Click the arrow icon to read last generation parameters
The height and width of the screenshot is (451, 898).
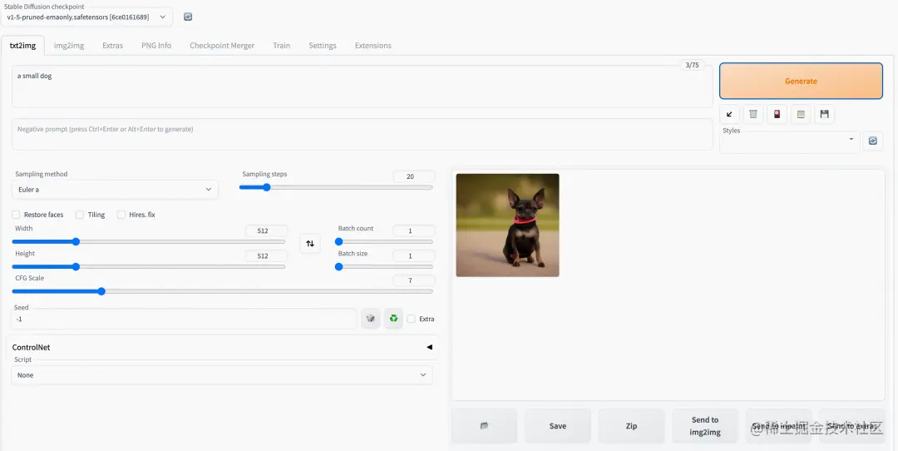pyautogui.click(x=729, y=114)
